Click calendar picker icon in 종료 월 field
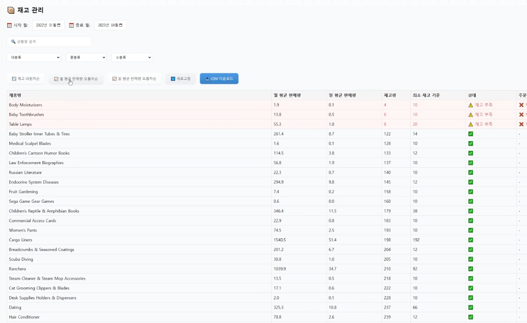The width and height of the screenshot is (527, 323). click(x=121, y=25)
